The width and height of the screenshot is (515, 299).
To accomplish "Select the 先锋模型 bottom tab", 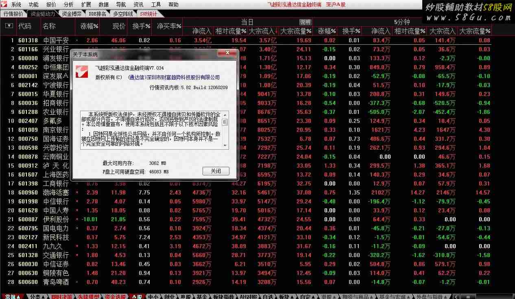I will coord(88,297).
